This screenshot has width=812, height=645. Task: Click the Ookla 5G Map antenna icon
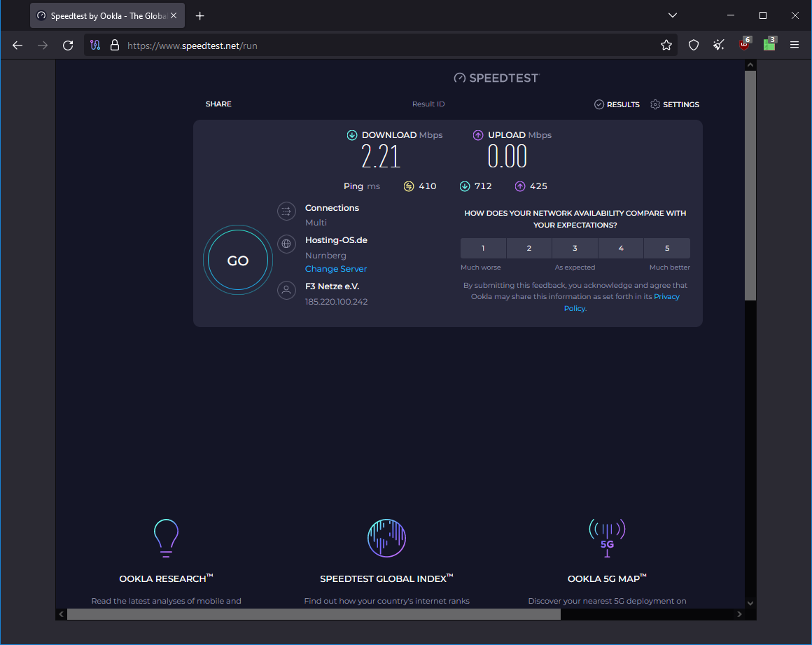point(607,538)
